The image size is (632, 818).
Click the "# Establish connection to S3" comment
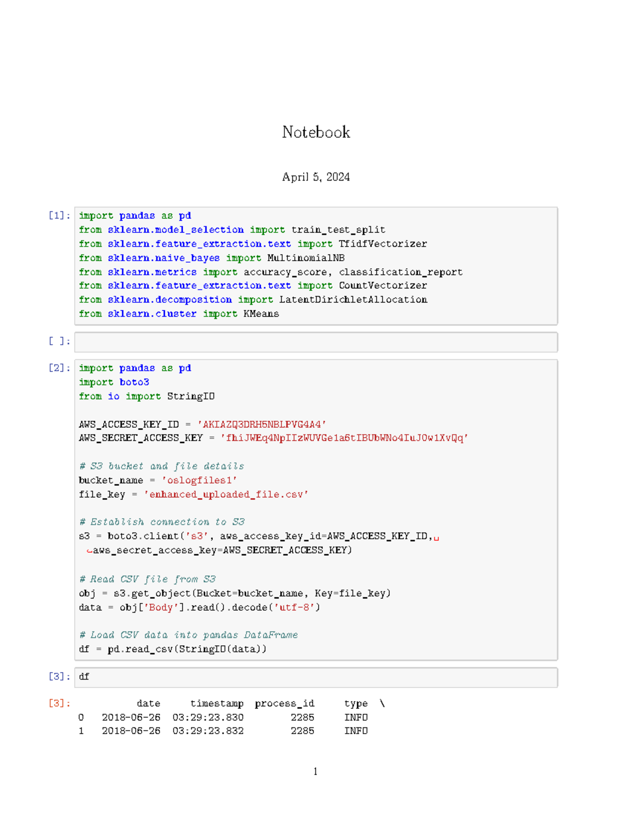click(162, 522)
